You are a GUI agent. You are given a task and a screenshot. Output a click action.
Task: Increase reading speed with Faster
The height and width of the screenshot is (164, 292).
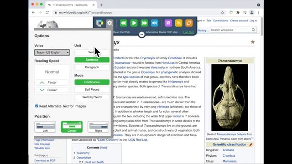click(52, 82)
